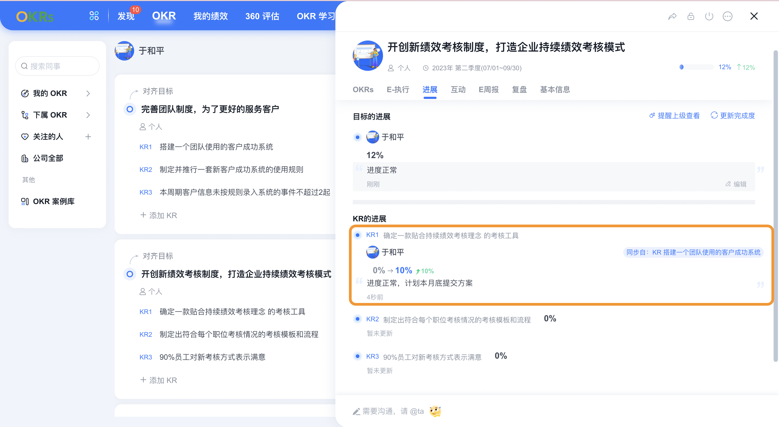Expand the 我的 OKR chevron
Screen dimensions: 779x427
pos(88,94)
